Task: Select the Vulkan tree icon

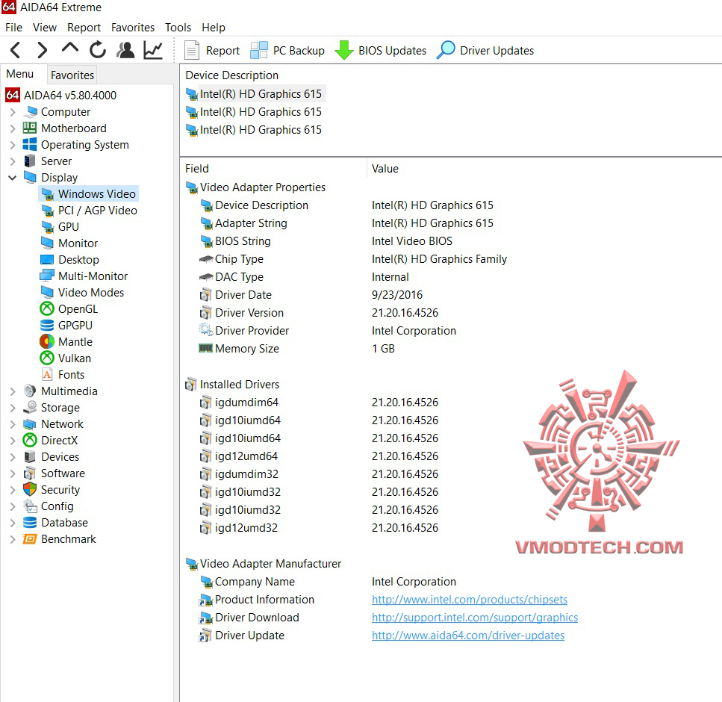Action: coord(47,358)
